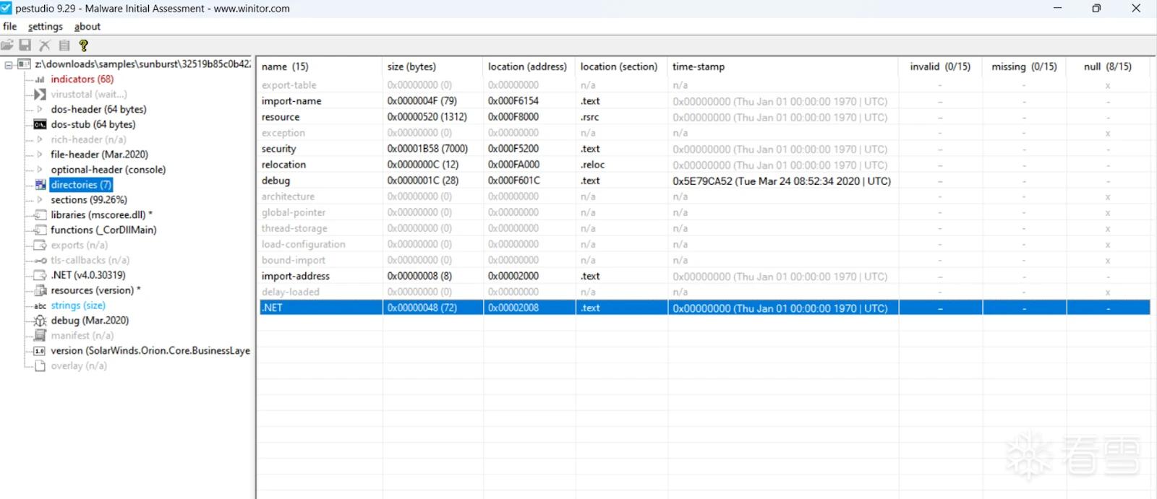The height and width of the screenshot is (499, 1157).
Task: Expand the optional-header tree node arrow
Action: point(40,170)
